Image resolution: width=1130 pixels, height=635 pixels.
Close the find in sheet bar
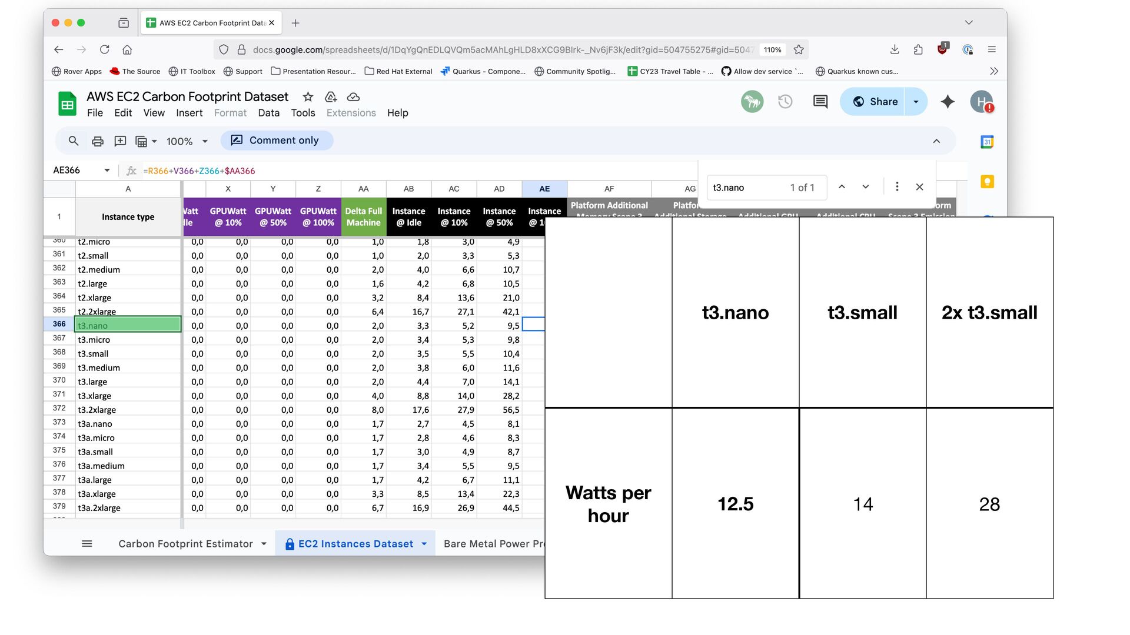pyautogui.click(x=919, y=187)
